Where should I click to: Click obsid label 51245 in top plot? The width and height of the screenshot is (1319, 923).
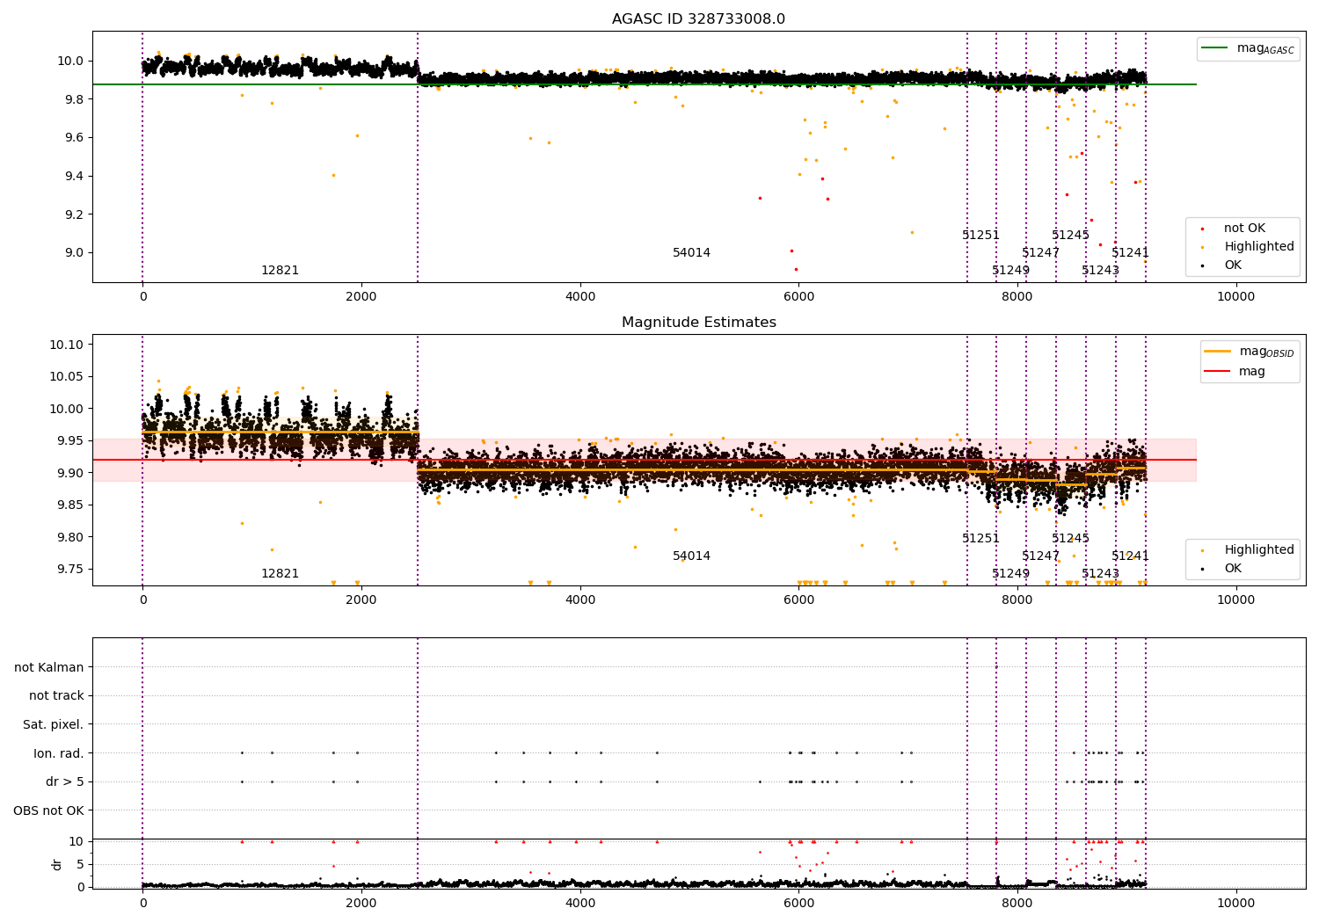[1070, 236]
